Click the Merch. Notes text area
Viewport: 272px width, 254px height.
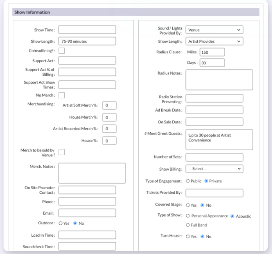[92, 173]
